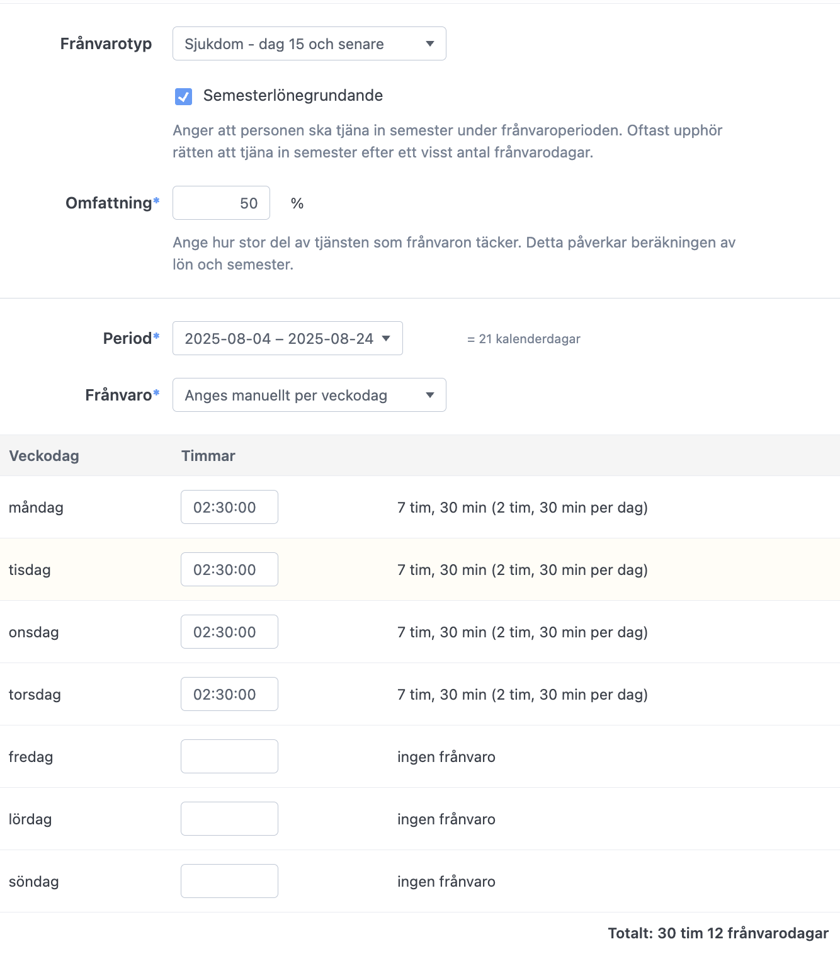Click the onsdag hours field
The image size is (840, 961).
tap(229, 632)
